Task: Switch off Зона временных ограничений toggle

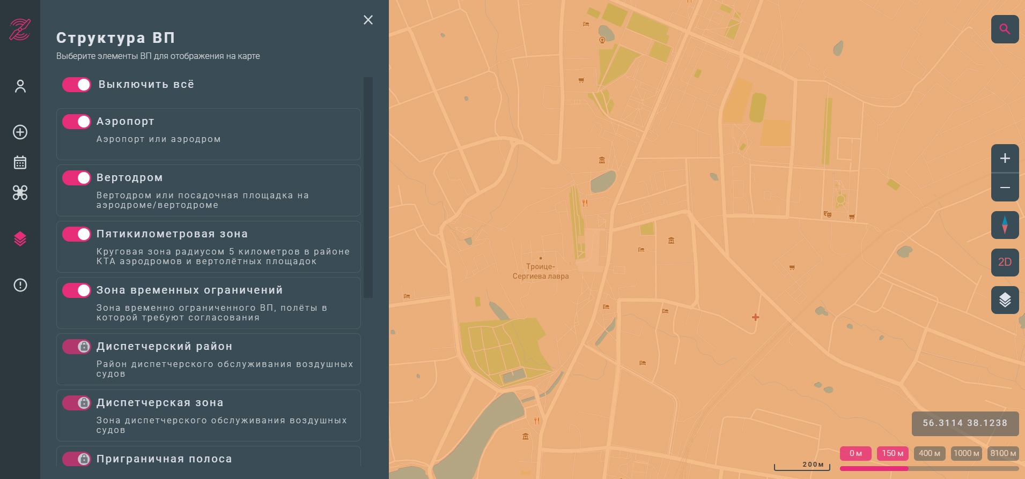Action: (x=77, y=290)
